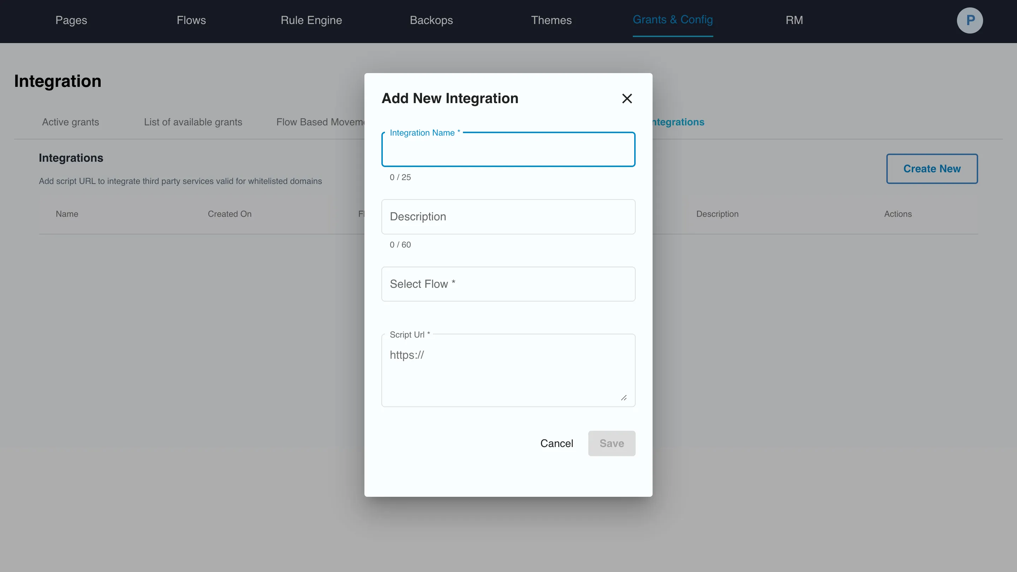The height and width of the screenshot is (572, 1017).
Task: Open the user profile avatar P
Action: pos(970,20)
